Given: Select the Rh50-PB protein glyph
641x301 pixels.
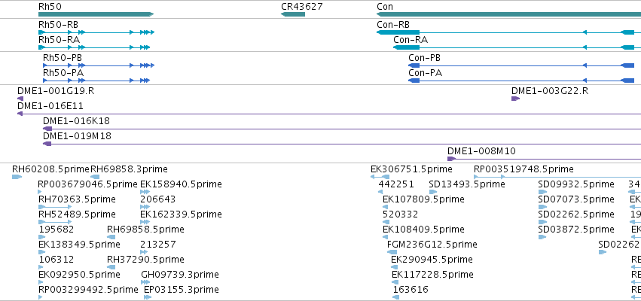Looking at the screenshot, I should [x=99, y=65].
